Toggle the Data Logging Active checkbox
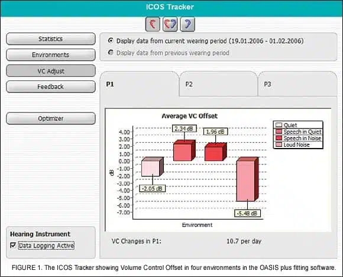343x277 pixels. (13, 245)
